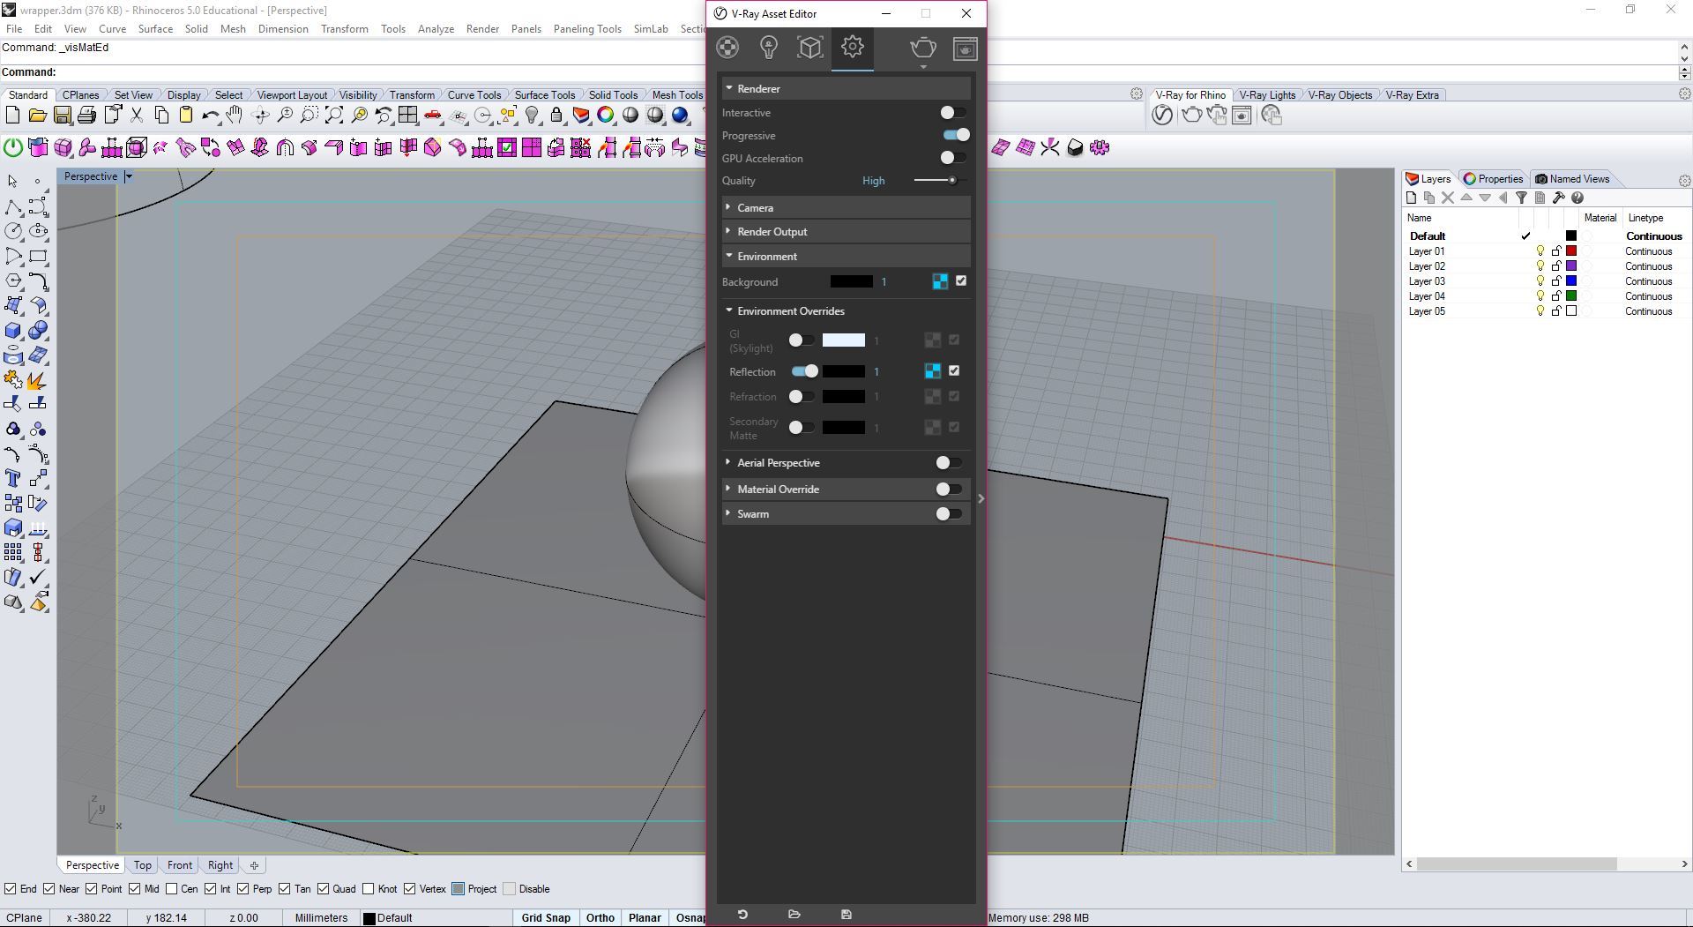This screenshot has height=927, width=1693.
Task: Save render settings to file icon
Action: (x=846, y=915)
